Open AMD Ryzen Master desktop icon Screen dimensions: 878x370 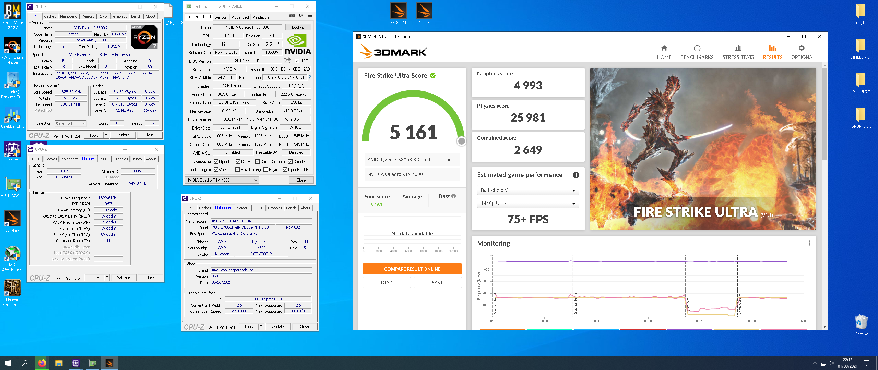[13, 51]
